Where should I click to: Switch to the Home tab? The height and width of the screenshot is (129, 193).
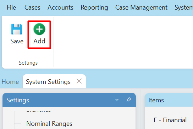10,82
